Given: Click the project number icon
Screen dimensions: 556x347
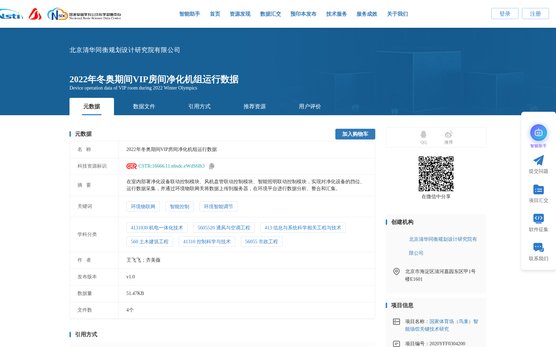Looking at the screenshot, I should pos(396,344).
